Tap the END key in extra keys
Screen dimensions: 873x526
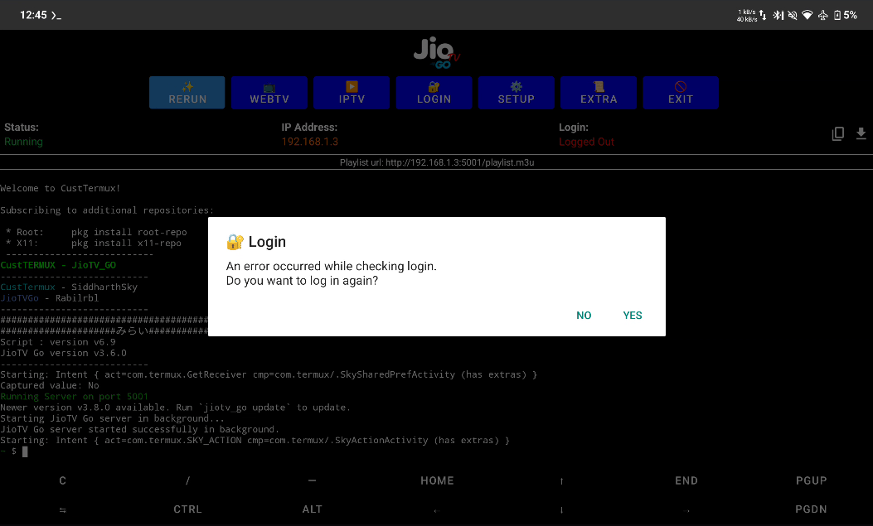[686, 481]
